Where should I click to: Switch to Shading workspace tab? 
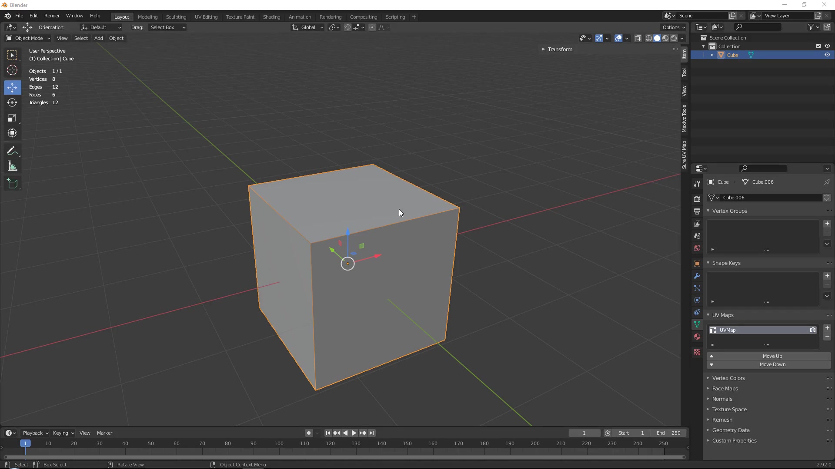[x=271, y=17]
